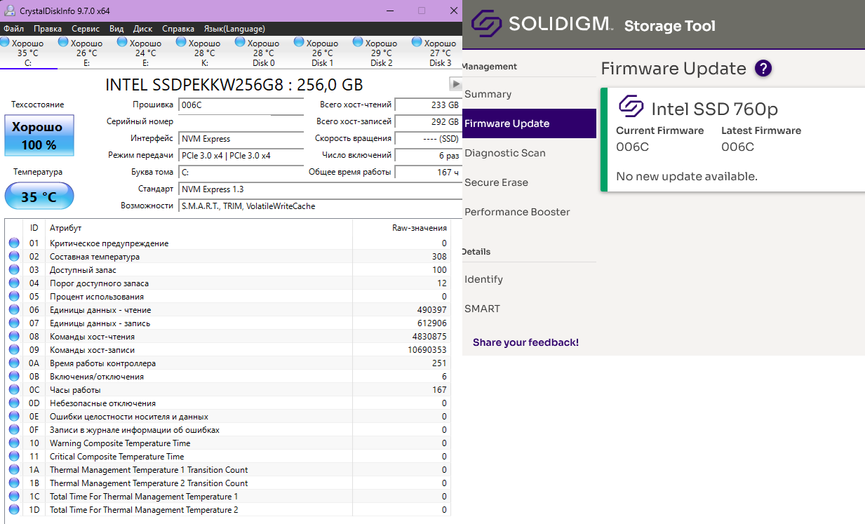Open Firmware Update in Solidigm sidebar
The width and height of the screenshot is (865, 524).
pos(529,123)
